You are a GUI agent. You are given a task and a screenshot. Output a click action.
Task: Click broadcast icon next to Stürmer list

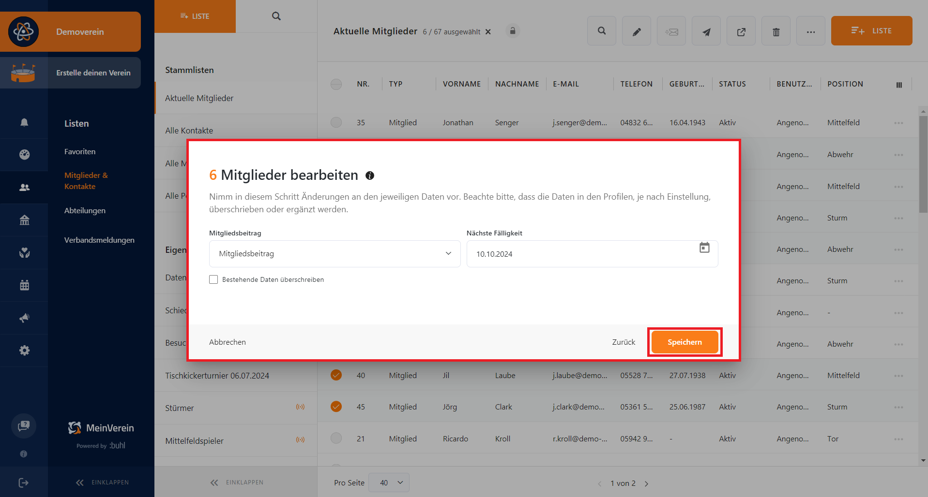point(300,407)
